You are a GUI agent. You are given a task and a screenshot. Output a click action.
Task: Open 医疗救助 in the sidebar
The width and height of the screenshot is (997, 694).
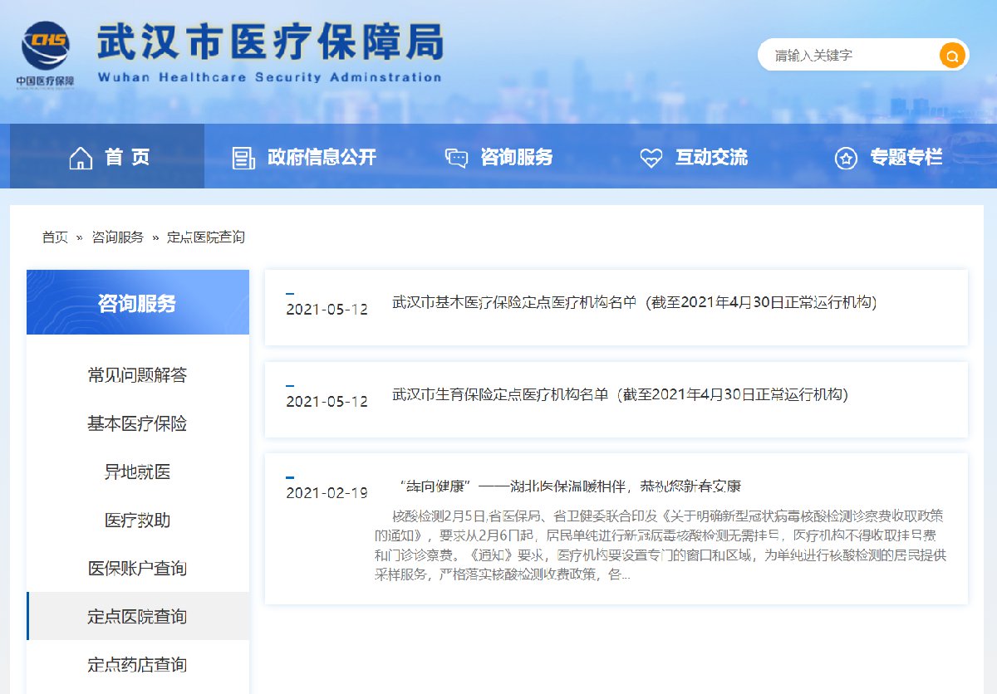pyautogui.click(x=137, y=520)
